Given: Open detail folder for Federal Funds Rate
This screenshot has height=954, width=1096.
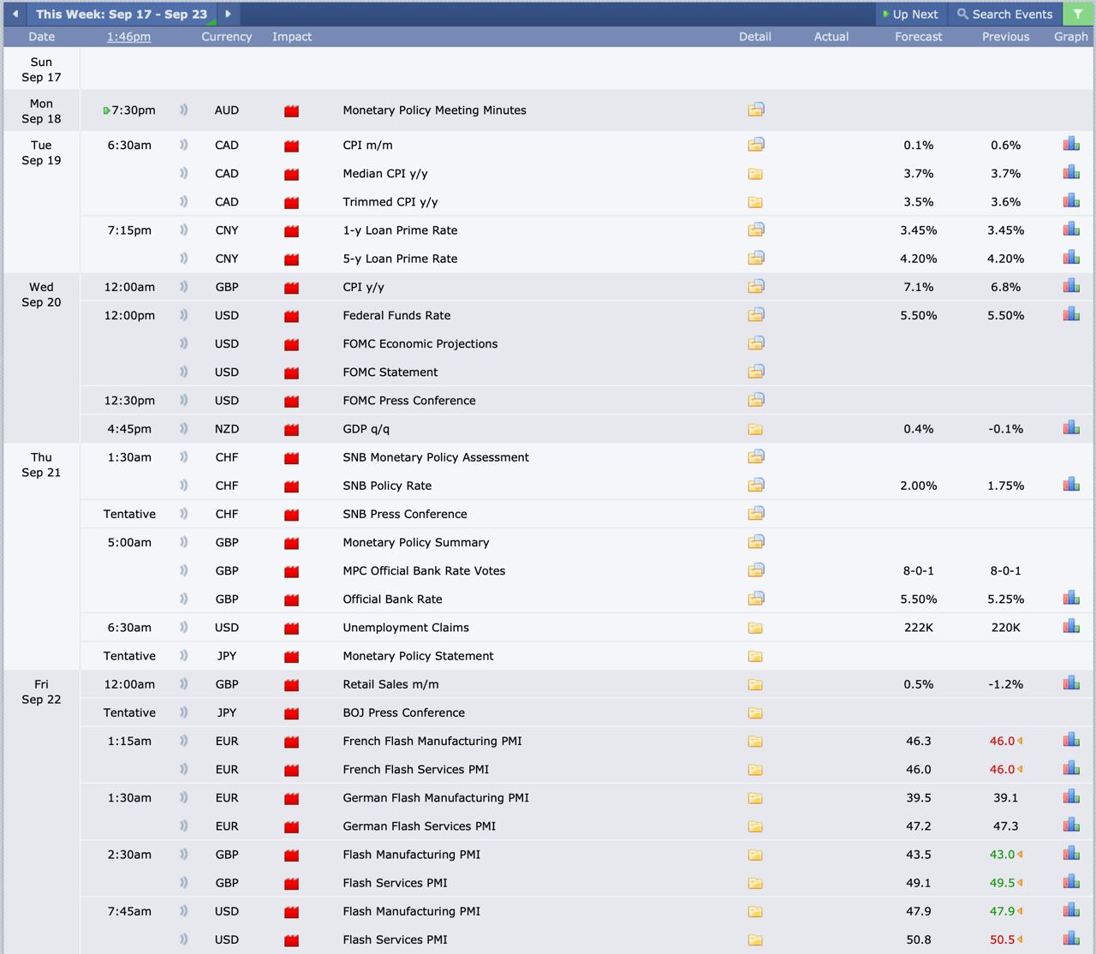Looking at the screenshot, I should coord(755,315).
